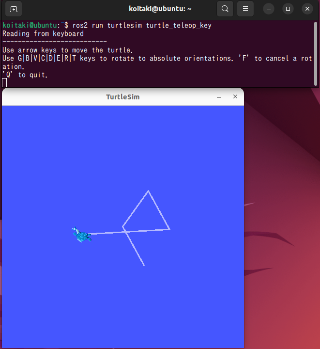This screenshot has width=320, height=349.
Task: Click the turtle sprite in TurtleSim
Action: (81, 235)
